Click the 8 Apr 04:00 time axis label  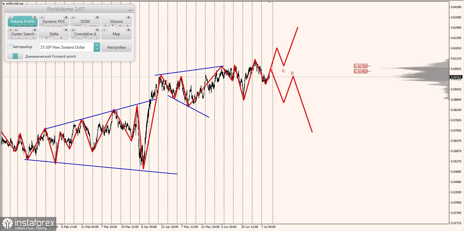click(149, 227)
